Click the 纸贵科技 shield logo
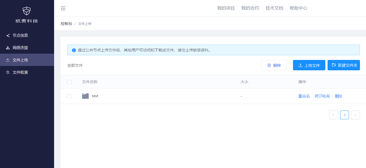Screen dimensions: 366x168 click(27, 11)
